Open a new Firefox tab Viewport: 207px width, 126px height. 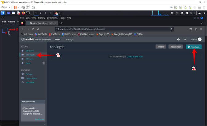61,23
